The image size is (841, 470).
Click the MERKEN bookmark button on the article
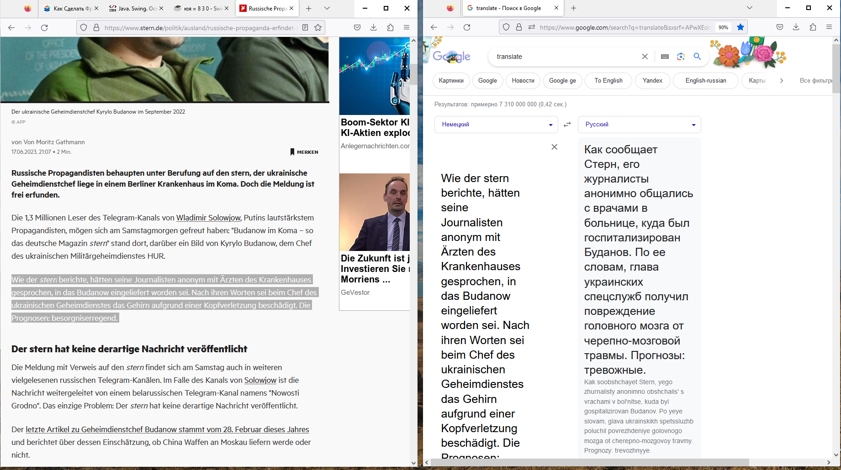pyautogui.click(x=304, y=152)
